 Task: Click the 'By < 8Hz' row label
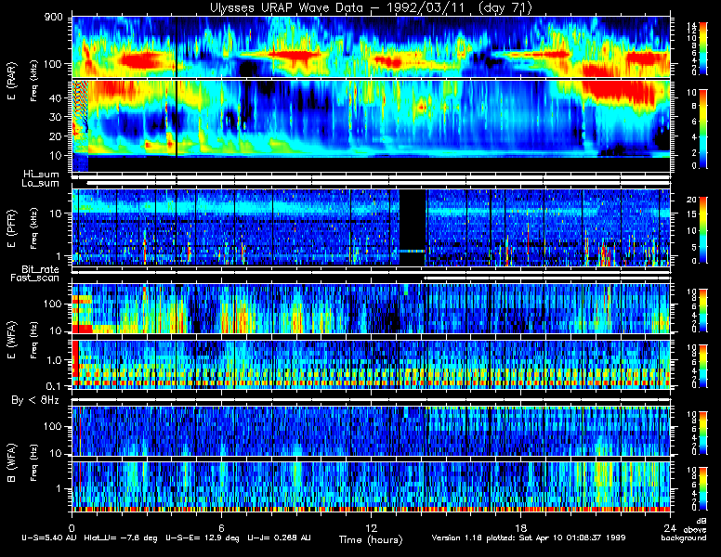35,400
